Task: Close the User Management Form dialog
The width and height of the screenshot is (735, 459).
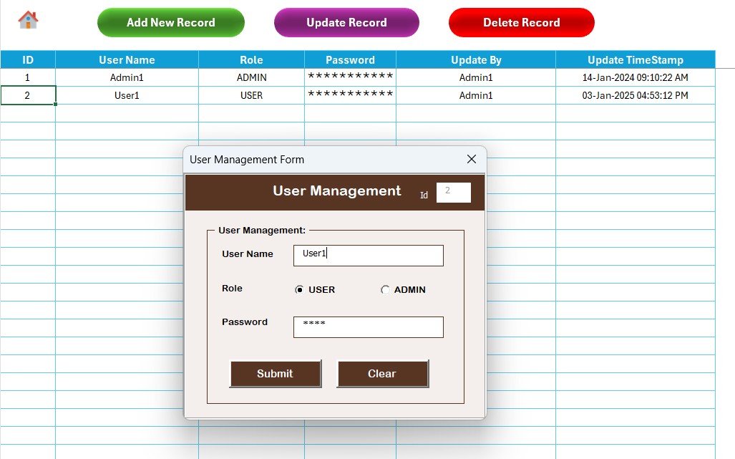Action: pyautogui.click(x=471, y=159)
